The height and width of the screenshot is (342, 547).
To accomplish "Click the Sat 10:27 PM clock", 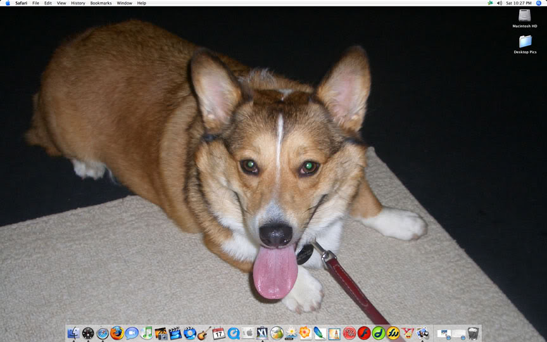I will (x=519, y=3).
